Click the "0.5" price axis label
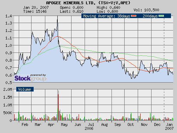The height and width of the screenshot is (133, 177). tap(8, 83)
